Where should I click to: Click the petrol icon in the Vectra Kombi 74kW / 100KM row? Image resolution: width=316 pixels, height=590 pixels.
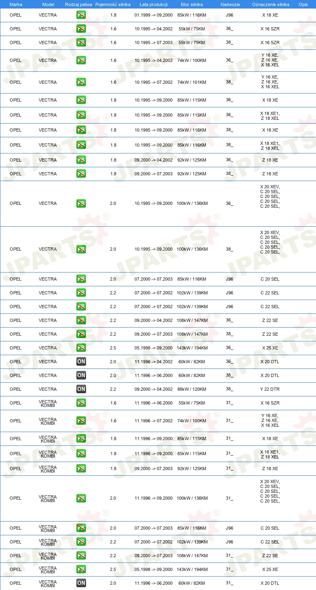pos(81,421)
